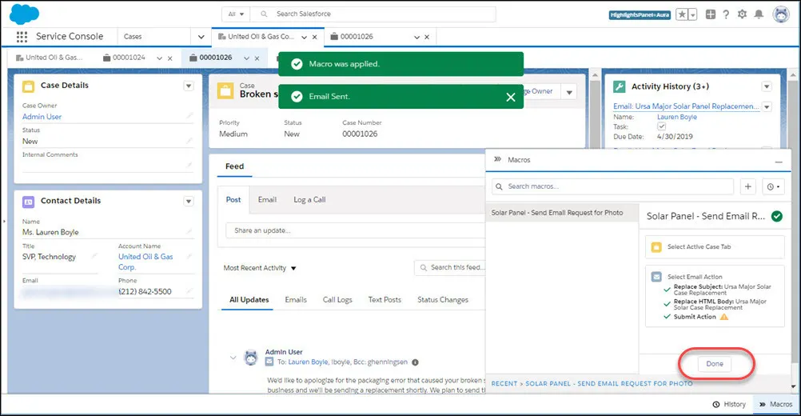801x416 pixels.
Task: Open the Help question mark icon
Action: click(726, 14)
